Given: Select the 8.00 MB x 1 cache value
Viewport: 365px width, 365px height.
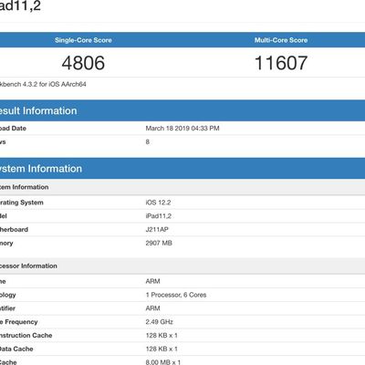Looking at the screenshot, I should tap(163, 362).
